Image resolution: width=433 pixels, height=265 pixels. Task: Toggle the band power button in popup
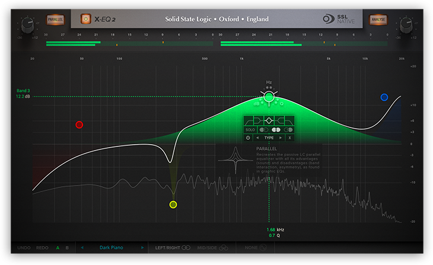(248, 138)
